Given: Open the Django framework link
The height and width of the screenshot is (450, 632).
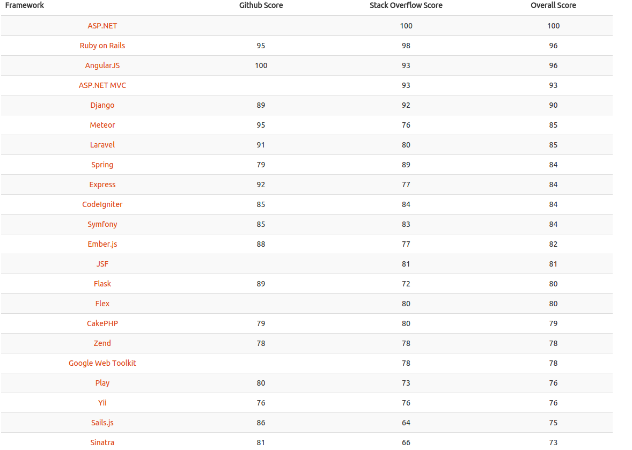Looking at the screenshot, I should tap(102, 105).
